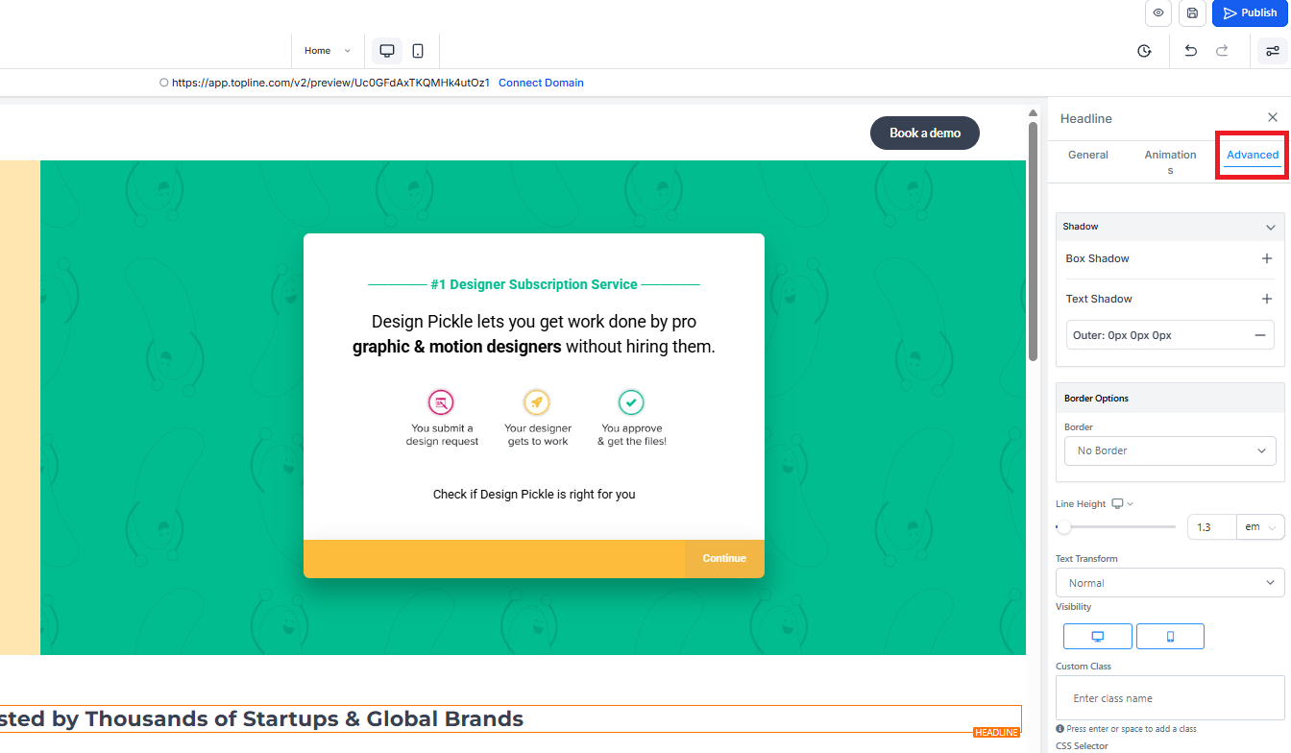Click the preview vertical scrollbar thumb
This screenshot has height=753, width=1291.
[1034, 240]
